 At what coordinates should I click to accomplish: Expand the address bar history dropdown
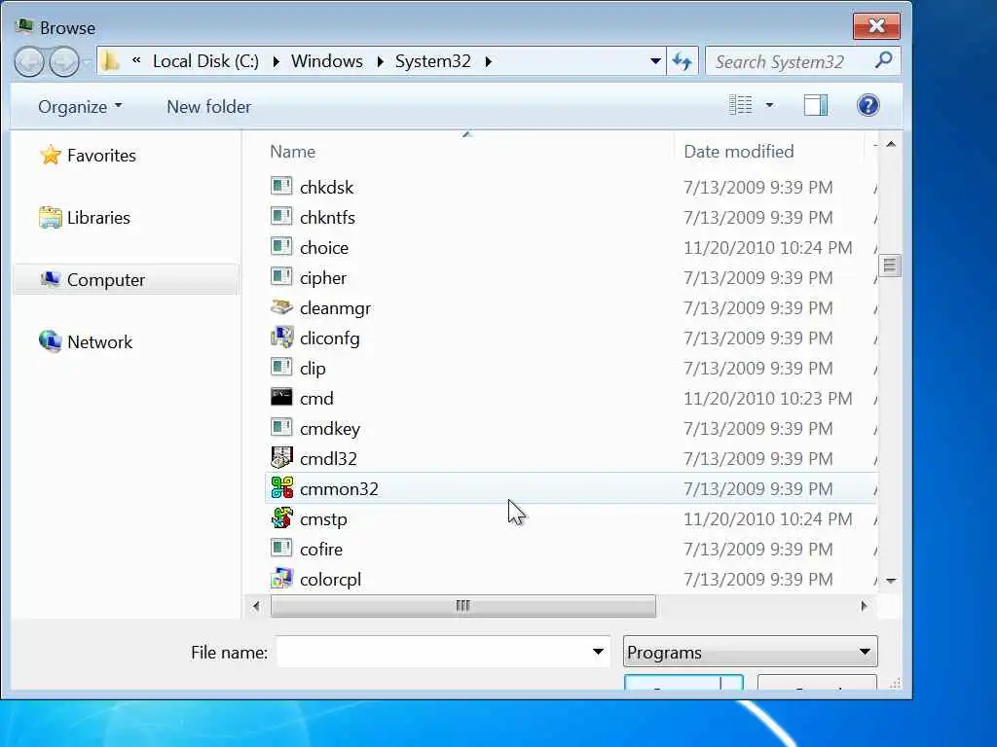655,61
